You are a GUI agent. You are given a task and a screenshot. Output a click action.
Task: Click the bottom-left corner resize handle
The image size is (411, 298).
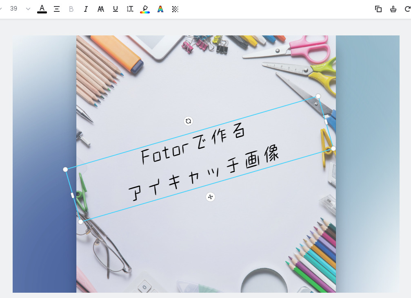81,222
